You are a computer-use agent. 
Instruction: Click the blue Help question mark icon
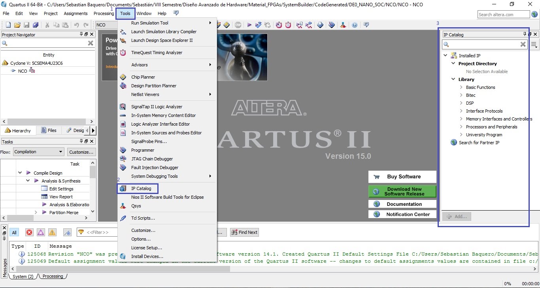point(355,25)
